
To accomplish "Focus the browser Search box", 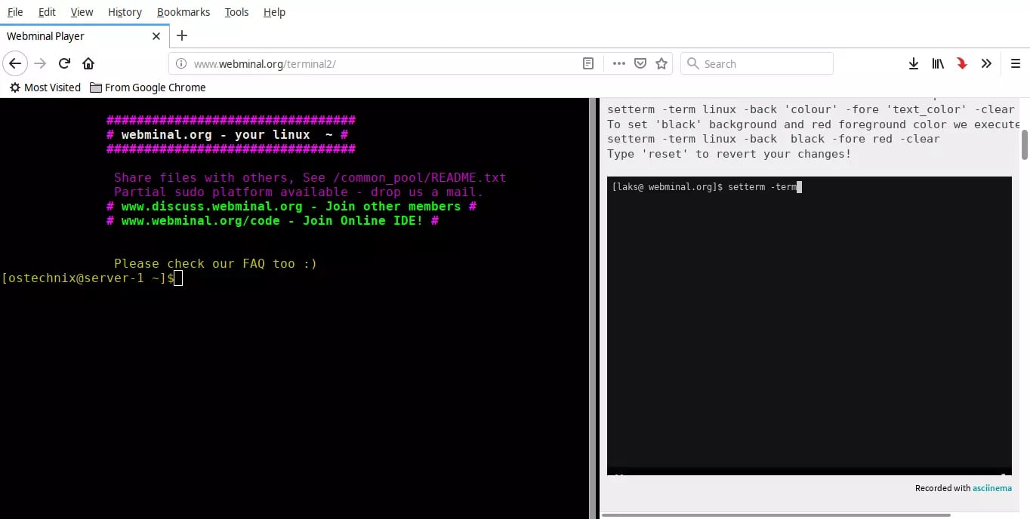I will (x=757, y=64).
